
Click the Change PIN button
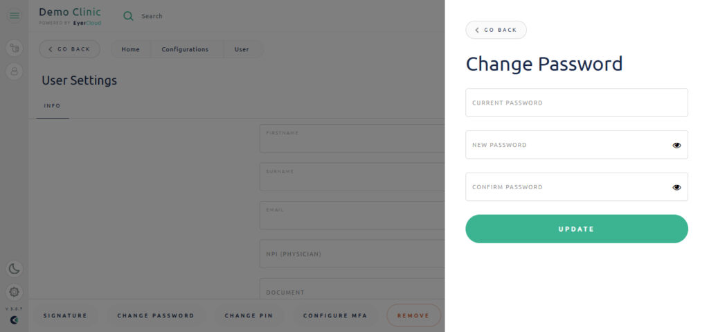(x=249, y=315)
